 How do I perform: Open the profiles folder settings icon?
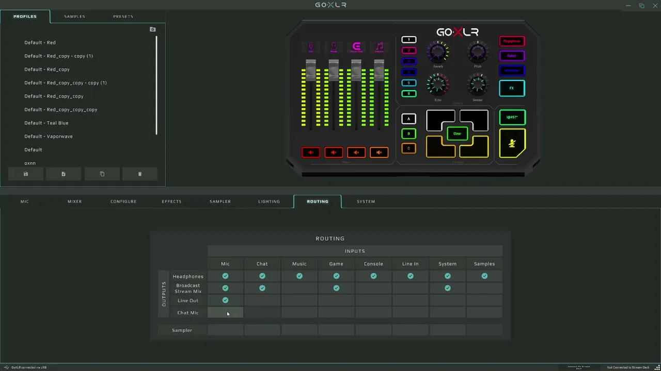(152, 29)
